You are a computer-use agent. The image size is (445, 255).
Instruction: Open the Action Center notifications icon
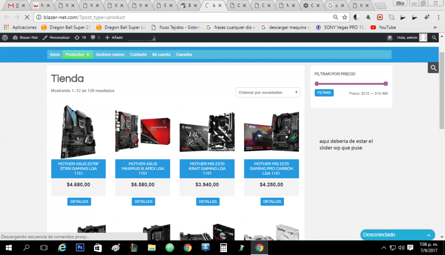click(410, 248)
